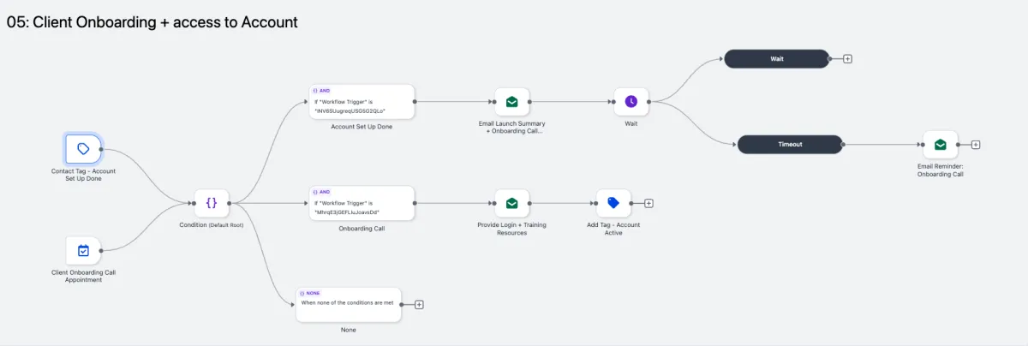Click the Condition (Default Root) label
Image resolution: width=1028 pixels, height=346 pixels.
(212, 224)
